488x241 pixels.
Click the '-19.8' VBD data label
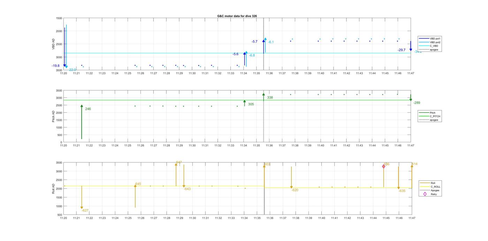pos(55,66)
